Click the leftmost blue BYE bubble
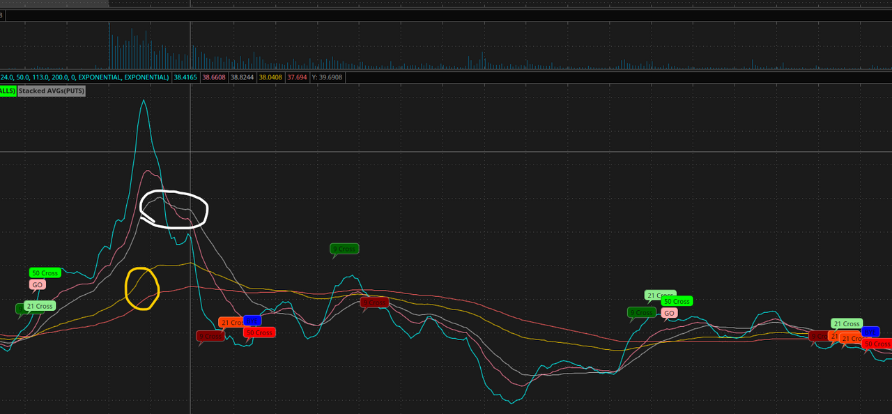Viewport: 892px width, 414px height. [x=252, y=321]
